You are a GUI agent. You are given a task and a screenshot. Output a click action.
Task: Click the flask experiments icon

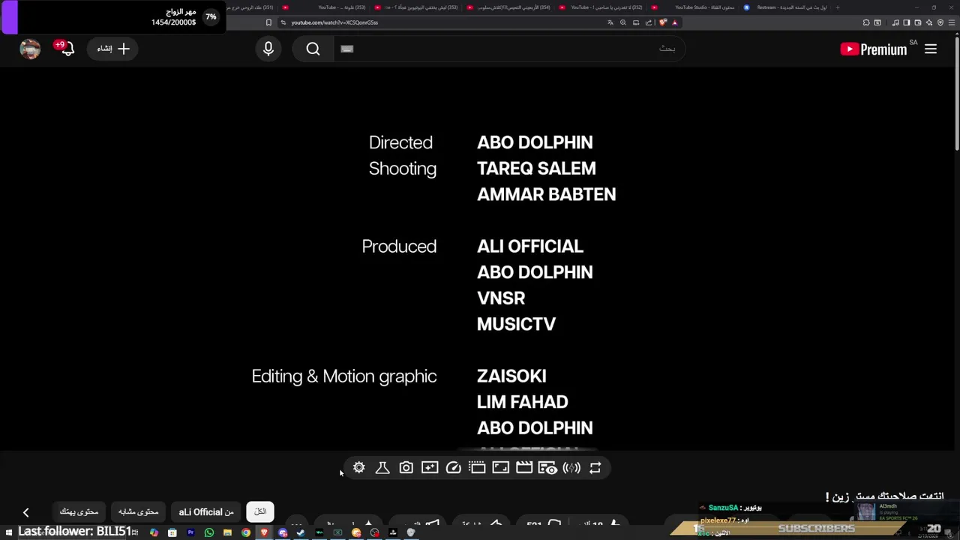382,467
